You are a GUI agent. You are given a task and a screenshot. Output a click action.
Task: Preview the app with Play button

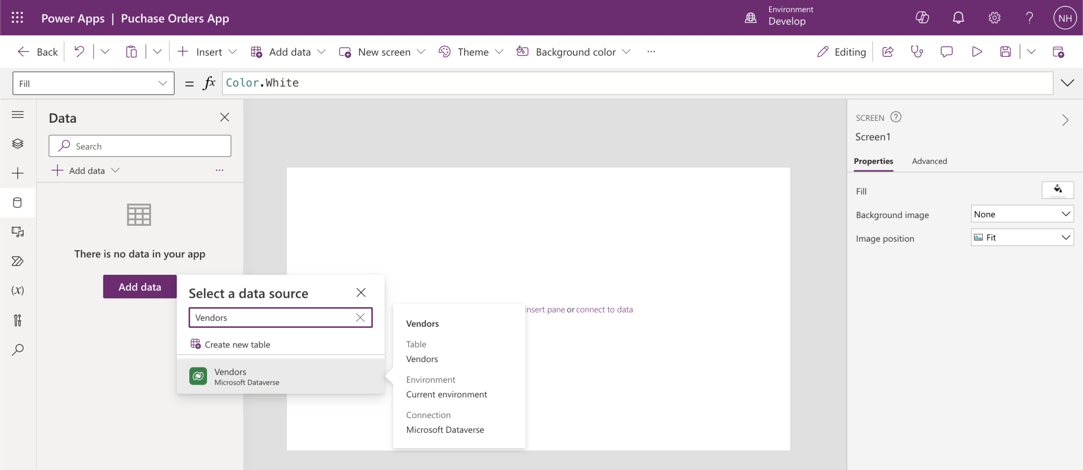[x=977, y=52]
